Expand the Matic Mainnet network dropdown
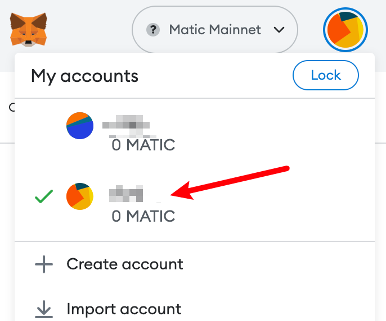The width and height of the screenshot is (386, 321). [x=215, y=30]
